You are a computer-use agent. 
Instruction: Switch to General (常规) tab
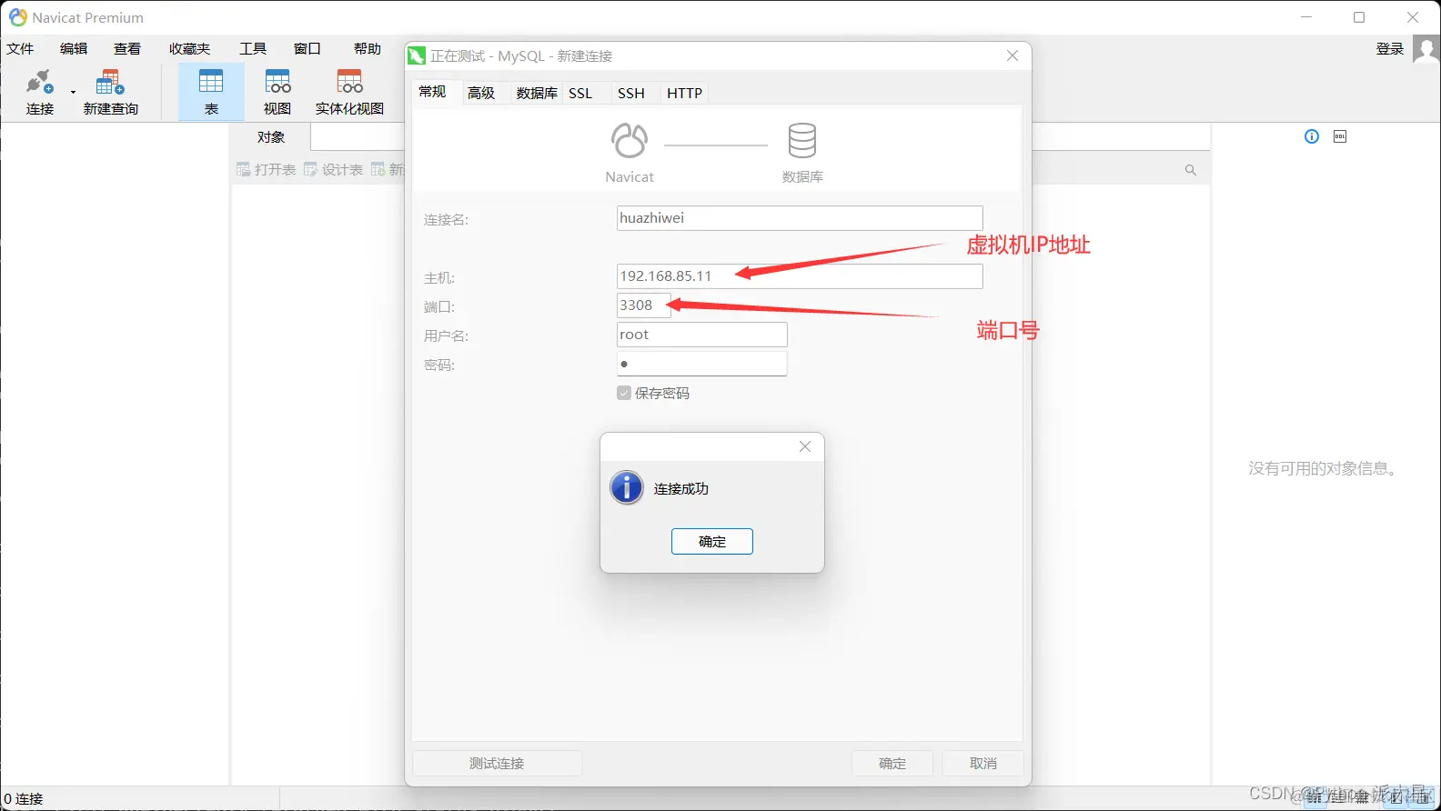433,92
